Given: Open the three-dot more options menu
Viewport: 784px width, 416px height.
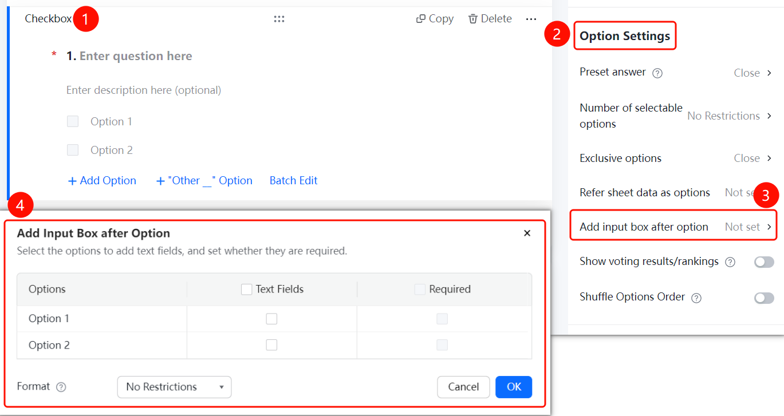Looking at the screenshot, I should (531, 19).
